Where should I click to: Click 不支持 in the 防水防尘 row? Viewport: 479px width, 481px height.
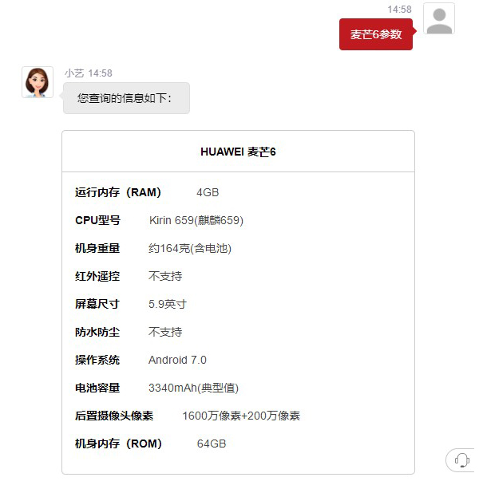[165, 332]
